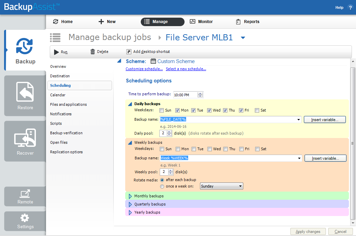Screen dimensions: 356x236
Task: Enable Sat in Daily backups weekdays
Action: 257,111
